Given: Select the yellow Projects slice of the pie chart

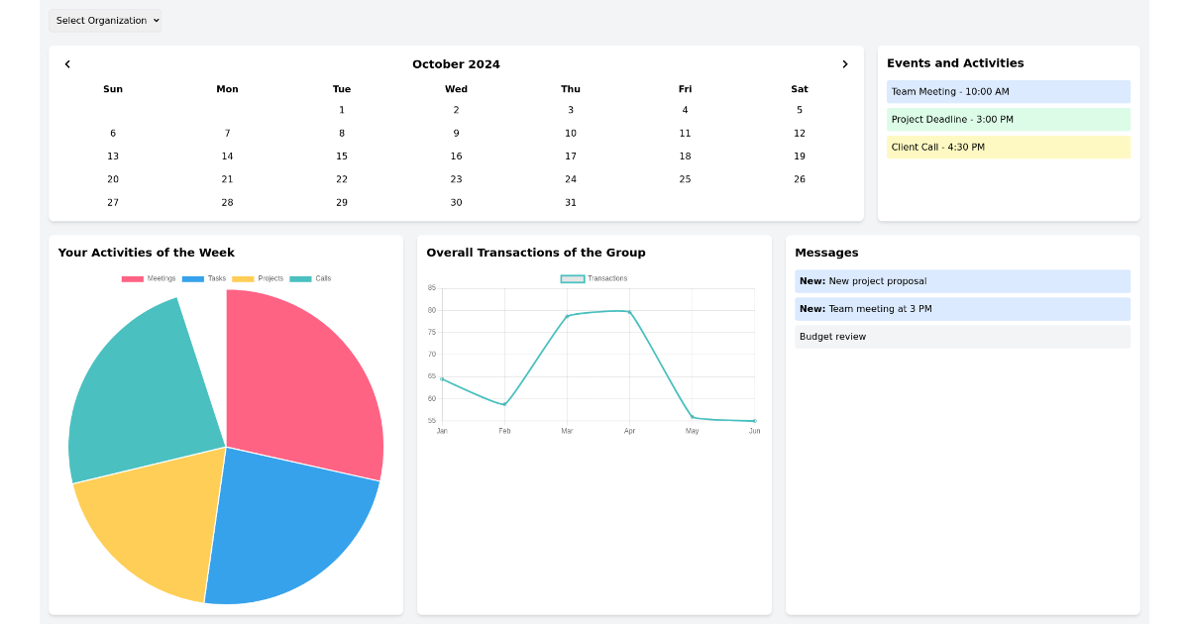Looking at the screenshot, I should point(144,515).
